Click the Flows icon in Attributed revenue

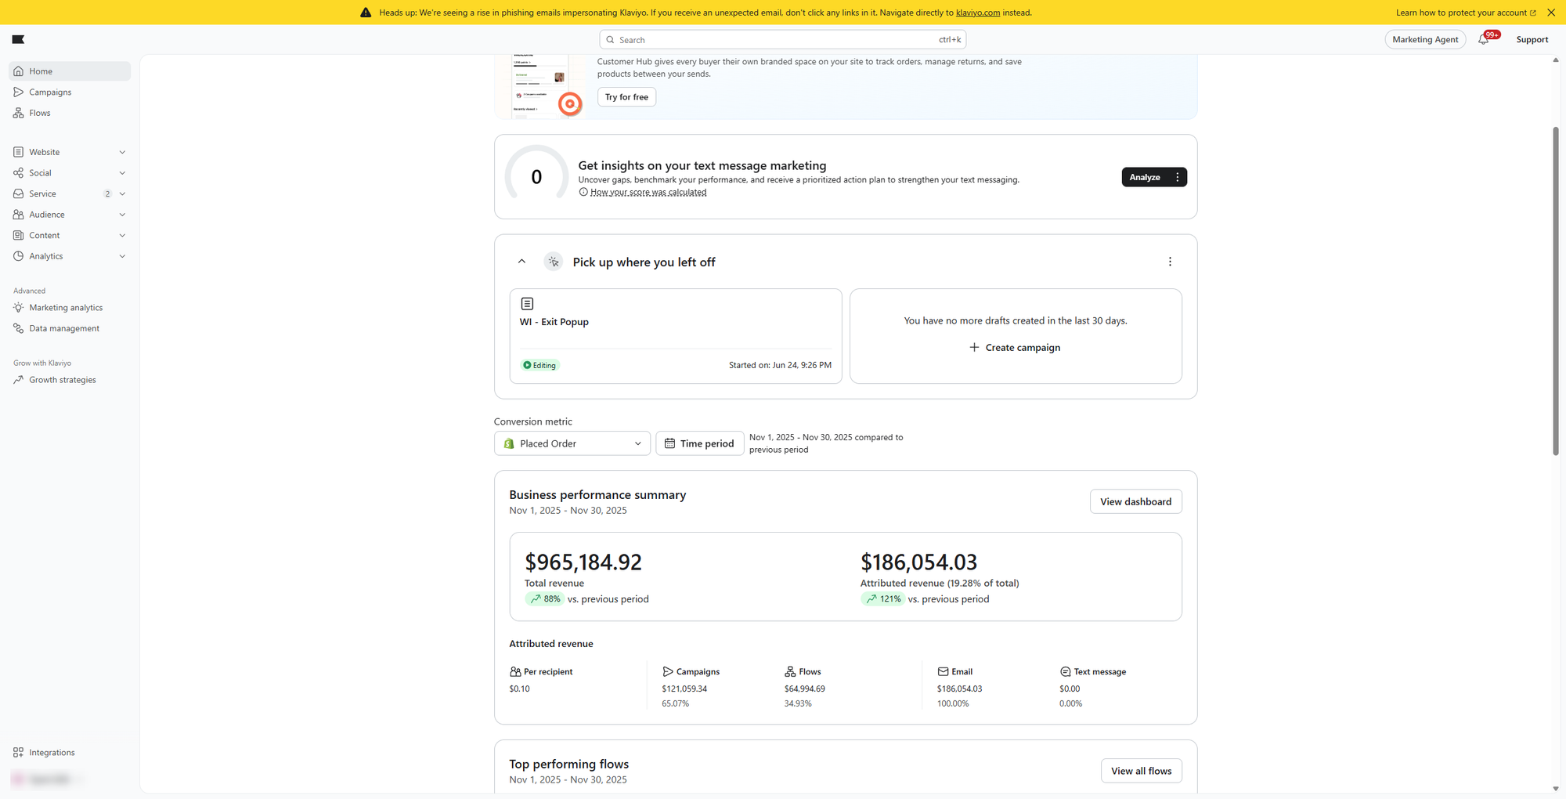pos(790,671)
